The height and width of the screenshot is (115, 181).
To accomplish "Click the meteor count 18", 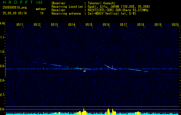I will point(42,13).
